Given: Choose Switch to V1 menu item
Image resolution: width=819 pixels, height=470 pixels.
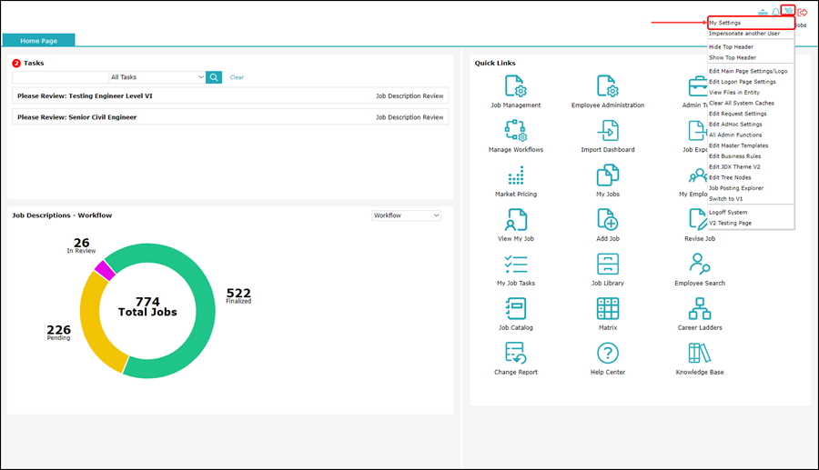Looking at the screenshot, I should (725, 199).
